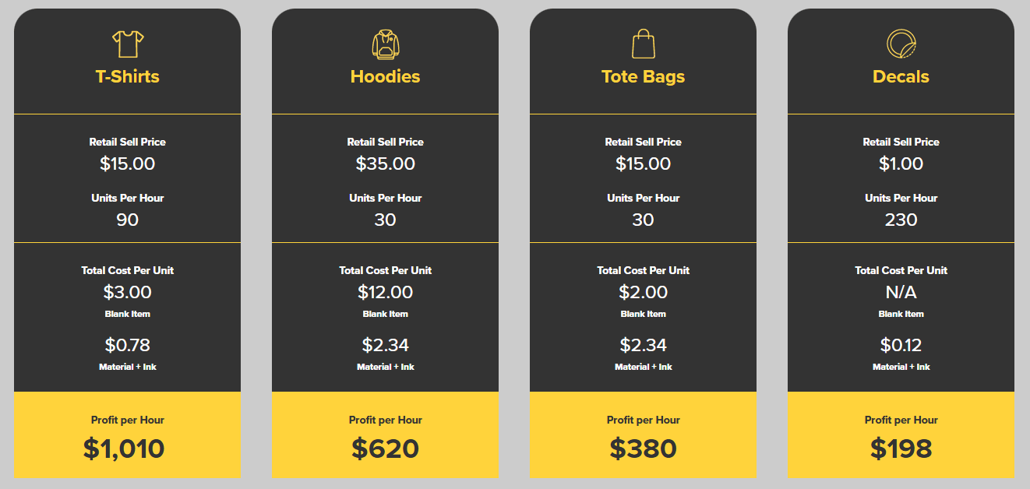This screenshot has width=1030, height=489.
Task: Click the decal sticker icon
Action: point(901,44)
